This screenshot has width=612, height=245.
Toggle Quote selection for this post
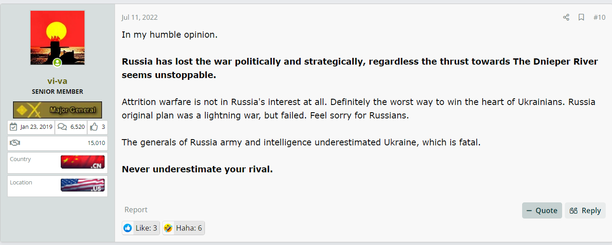(542, 210)
